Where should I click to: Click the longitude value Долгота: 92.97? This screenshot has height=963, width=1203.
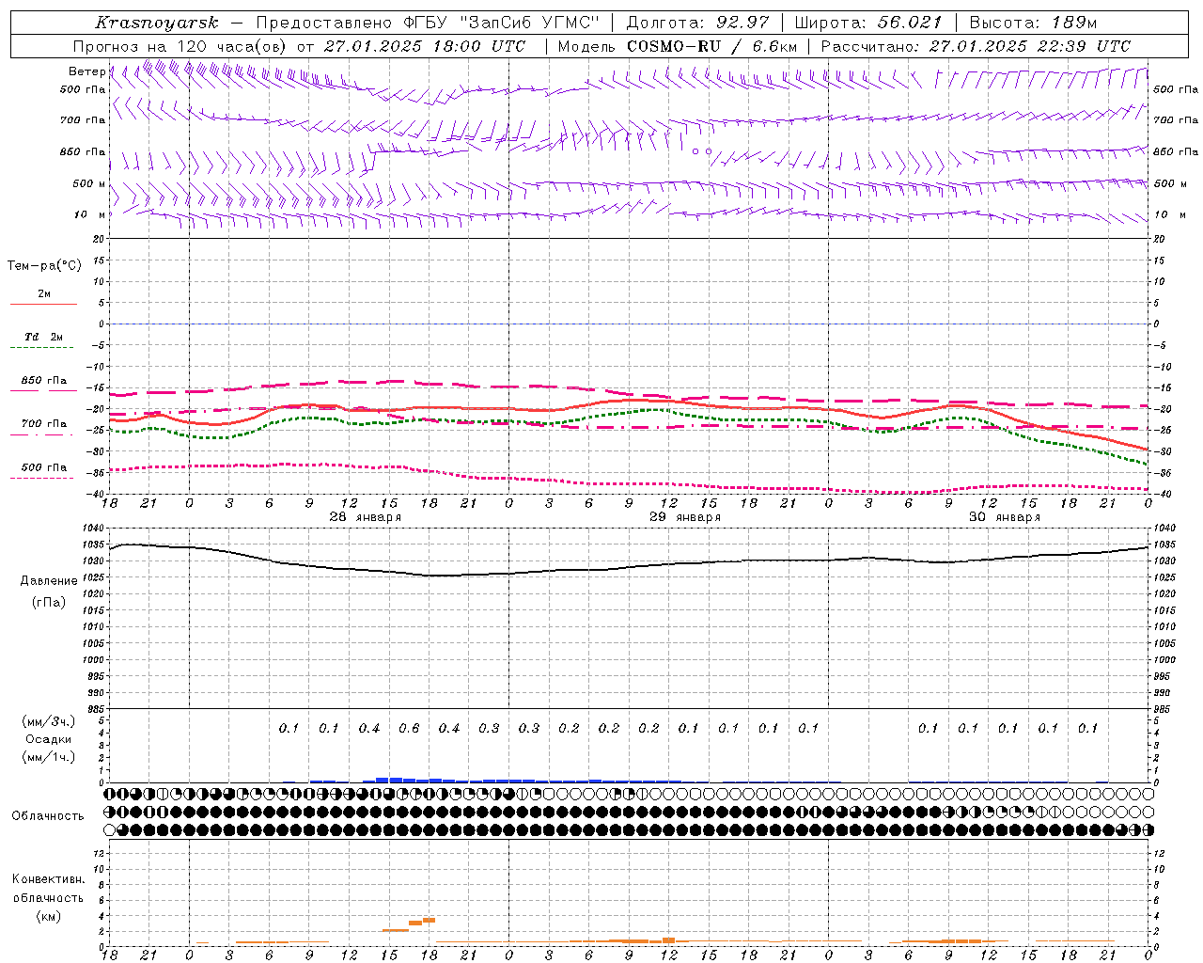(697, 23)
